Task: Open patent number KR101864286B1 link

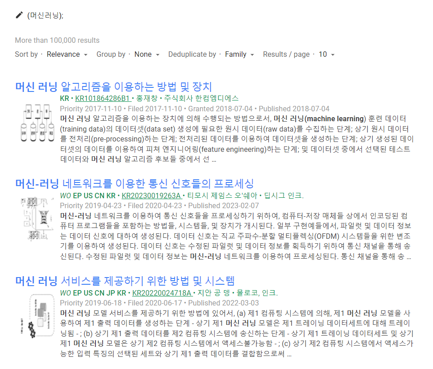Action: coord(103,98)
